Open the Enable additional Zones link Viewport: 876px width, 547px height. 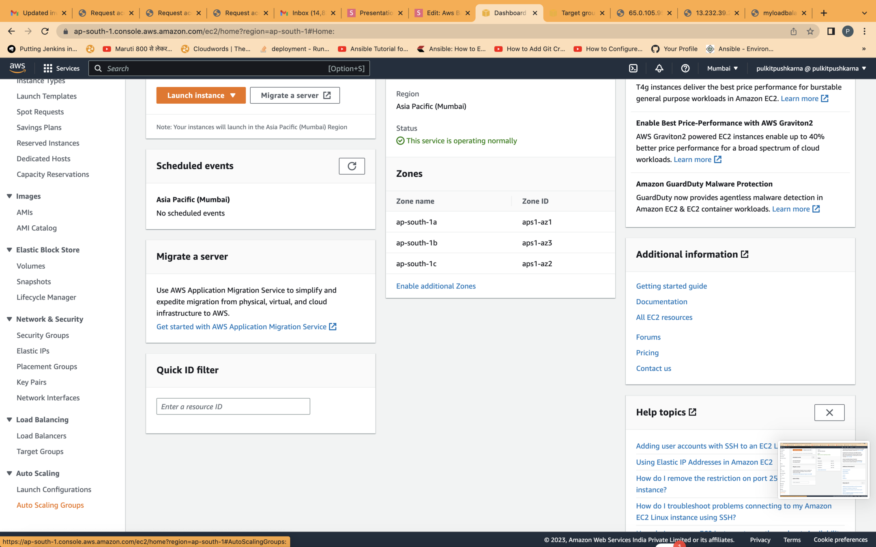pyautogui.click(x=436, y=286)
